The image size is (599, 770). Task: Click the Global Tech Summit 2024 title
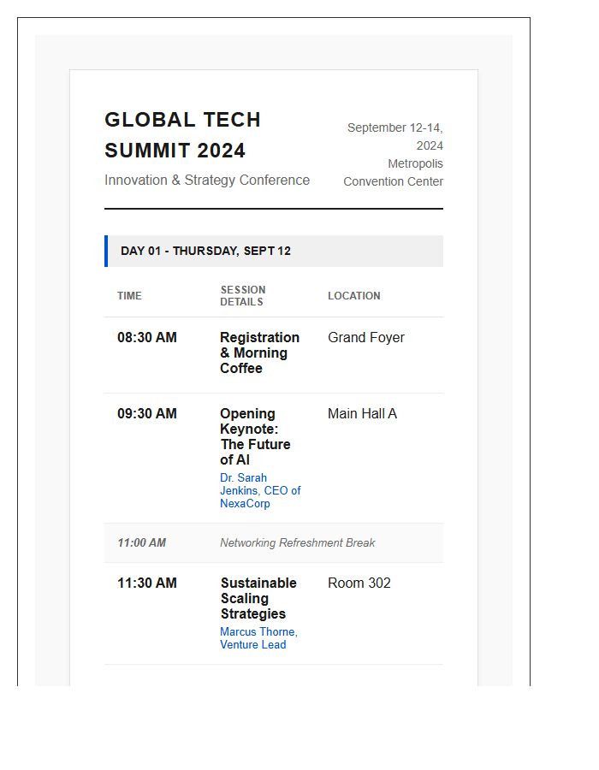(x=182, y=135)
